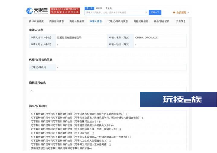Click the goods row about 人工神经网络
This screenshot has height=153, width=217.
coord(71,145)
